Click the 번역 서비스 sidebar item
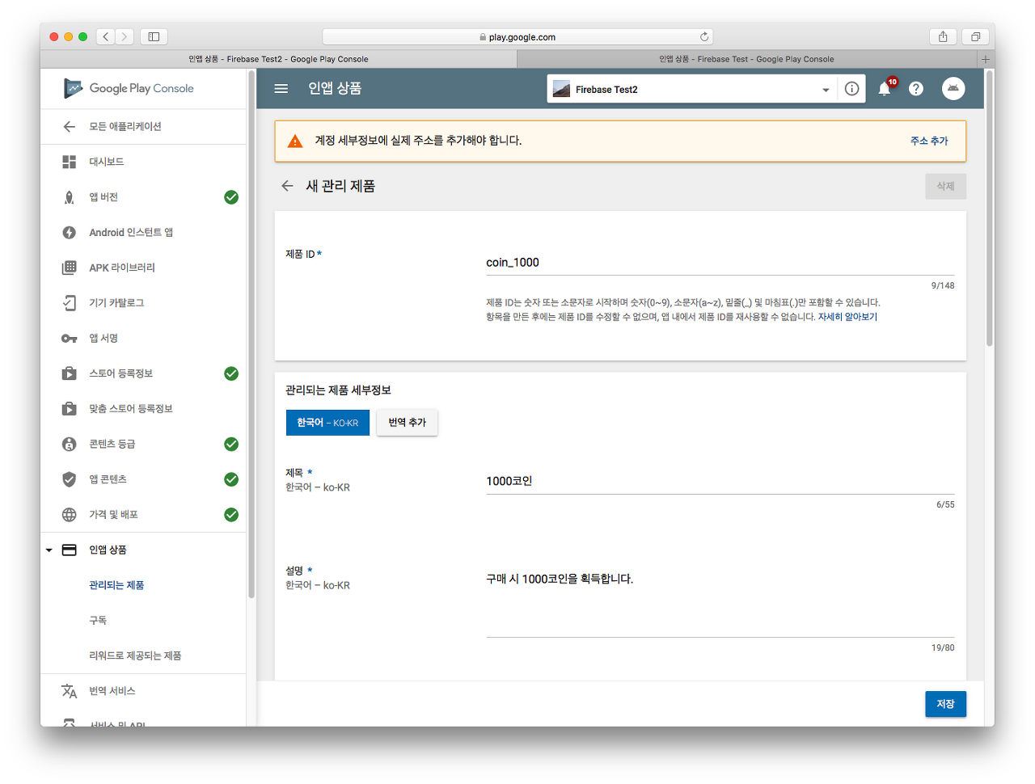 143,691
